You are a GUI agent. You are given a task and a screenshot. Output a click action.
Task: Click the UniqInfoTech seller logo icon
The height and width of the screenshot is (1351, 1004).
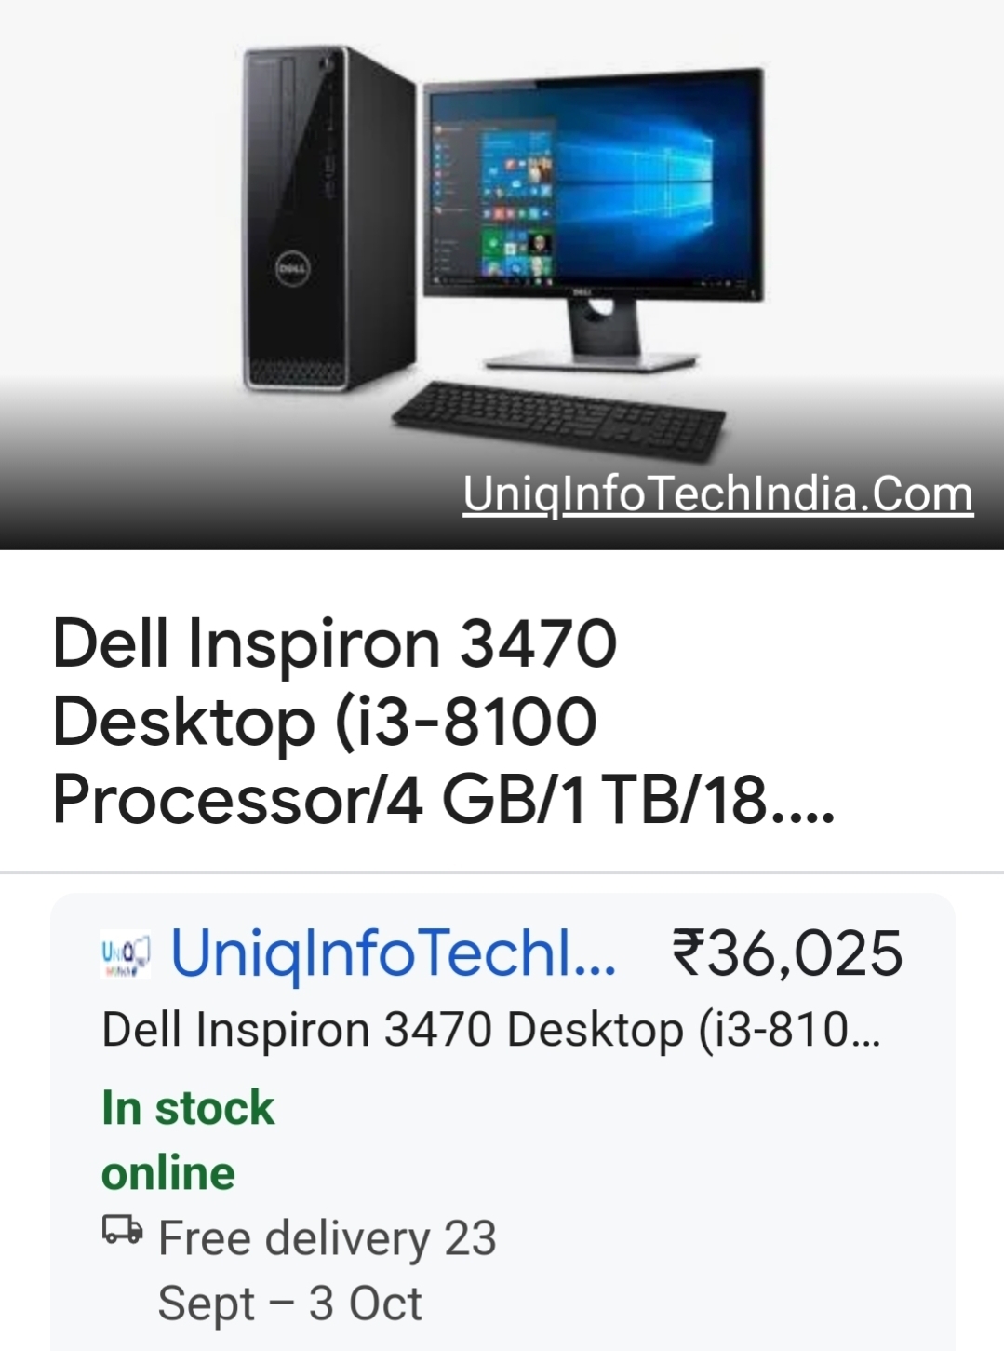[126, 956]
